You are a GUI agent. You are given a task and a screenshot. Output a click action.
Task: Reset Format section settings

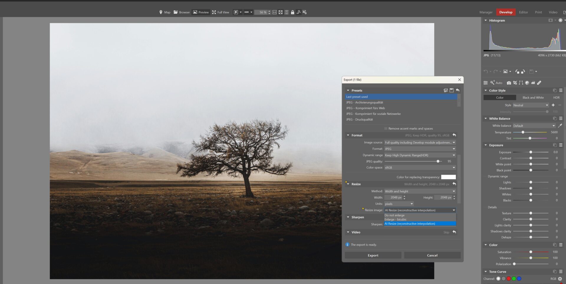[x=454, y=135]
